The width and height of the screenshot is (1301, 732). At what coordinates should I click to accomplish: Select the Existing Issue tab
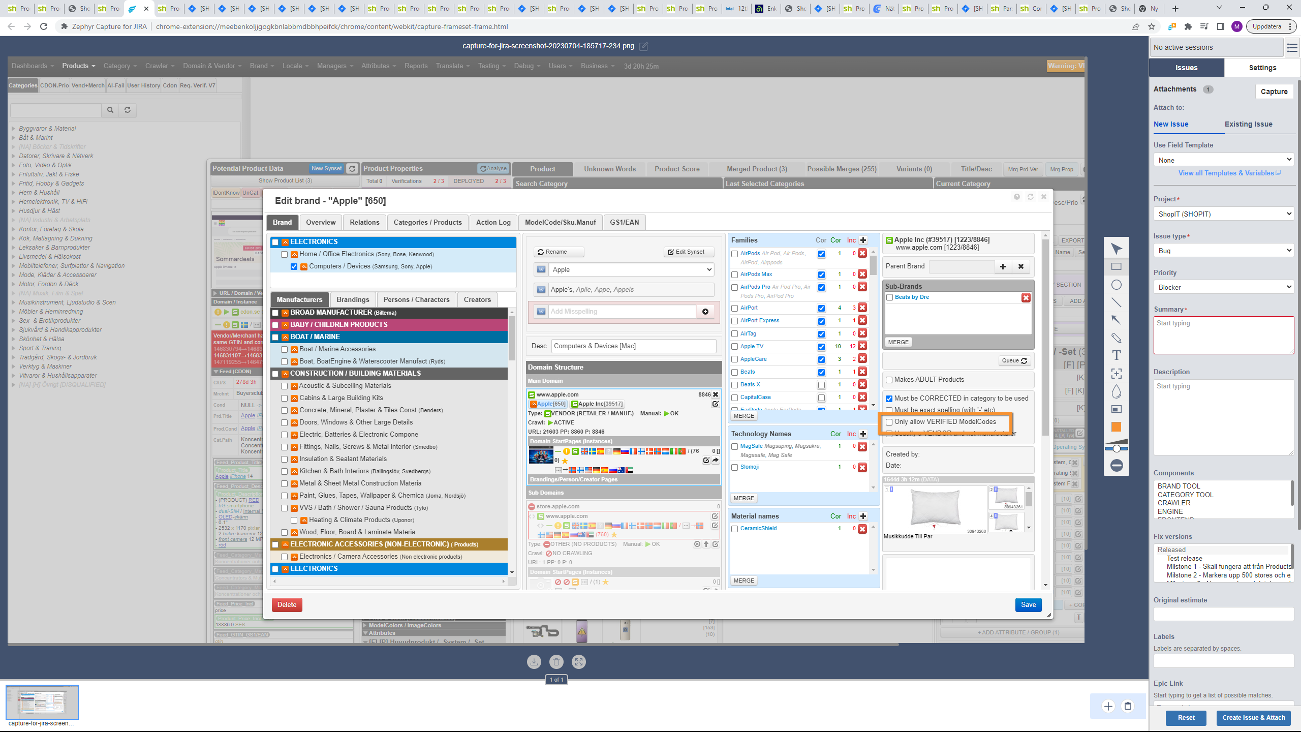pyautogui.click(x=1248, y=124)
